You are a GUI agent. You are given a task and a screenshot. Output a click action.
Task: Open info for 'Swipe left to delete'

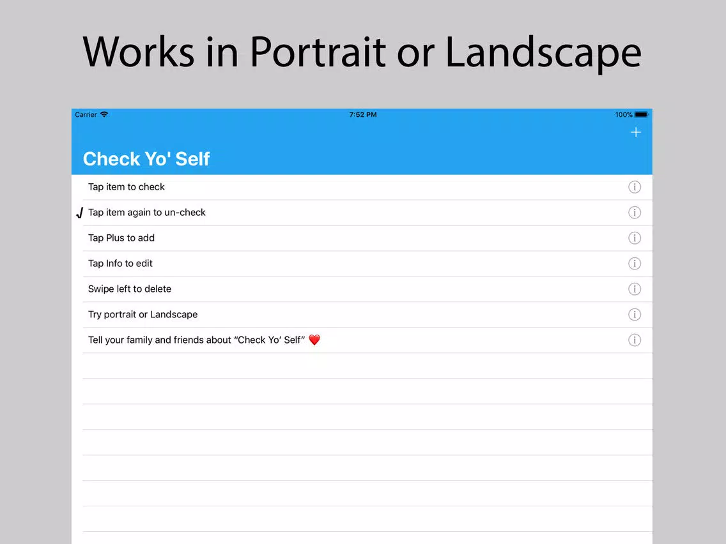click(x=635, y=289)
